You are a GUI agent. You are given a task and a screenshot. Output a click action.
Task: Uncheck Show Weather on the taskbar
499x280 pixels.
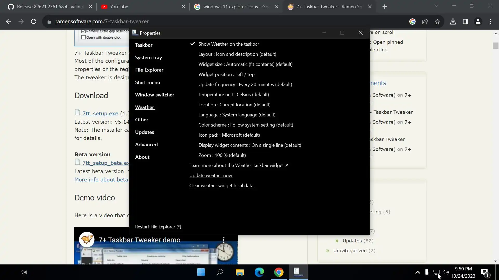228,44
